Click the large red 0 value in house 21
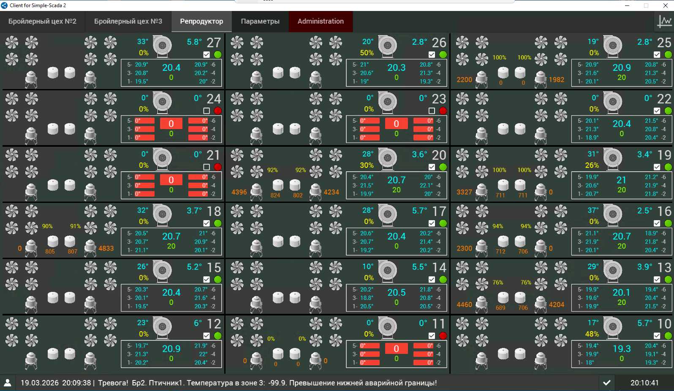 [x=171, y=180]
